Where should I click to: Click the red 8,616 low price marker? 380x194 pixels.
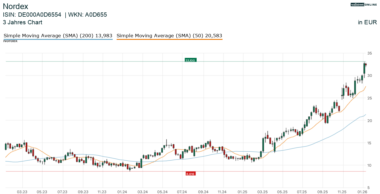(190, 174)
